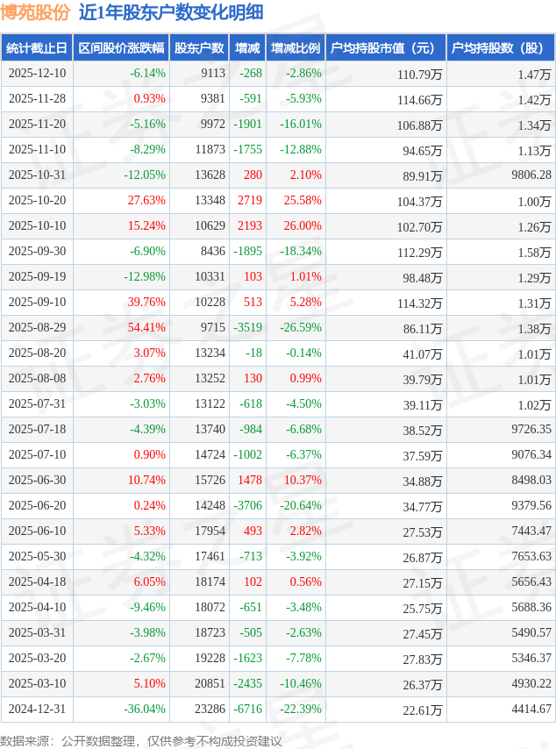This screenshot has height=749, width=556.
Task: Select the 2025-10-20 row date
Action: pyautogui.click(x=37, y=201)
